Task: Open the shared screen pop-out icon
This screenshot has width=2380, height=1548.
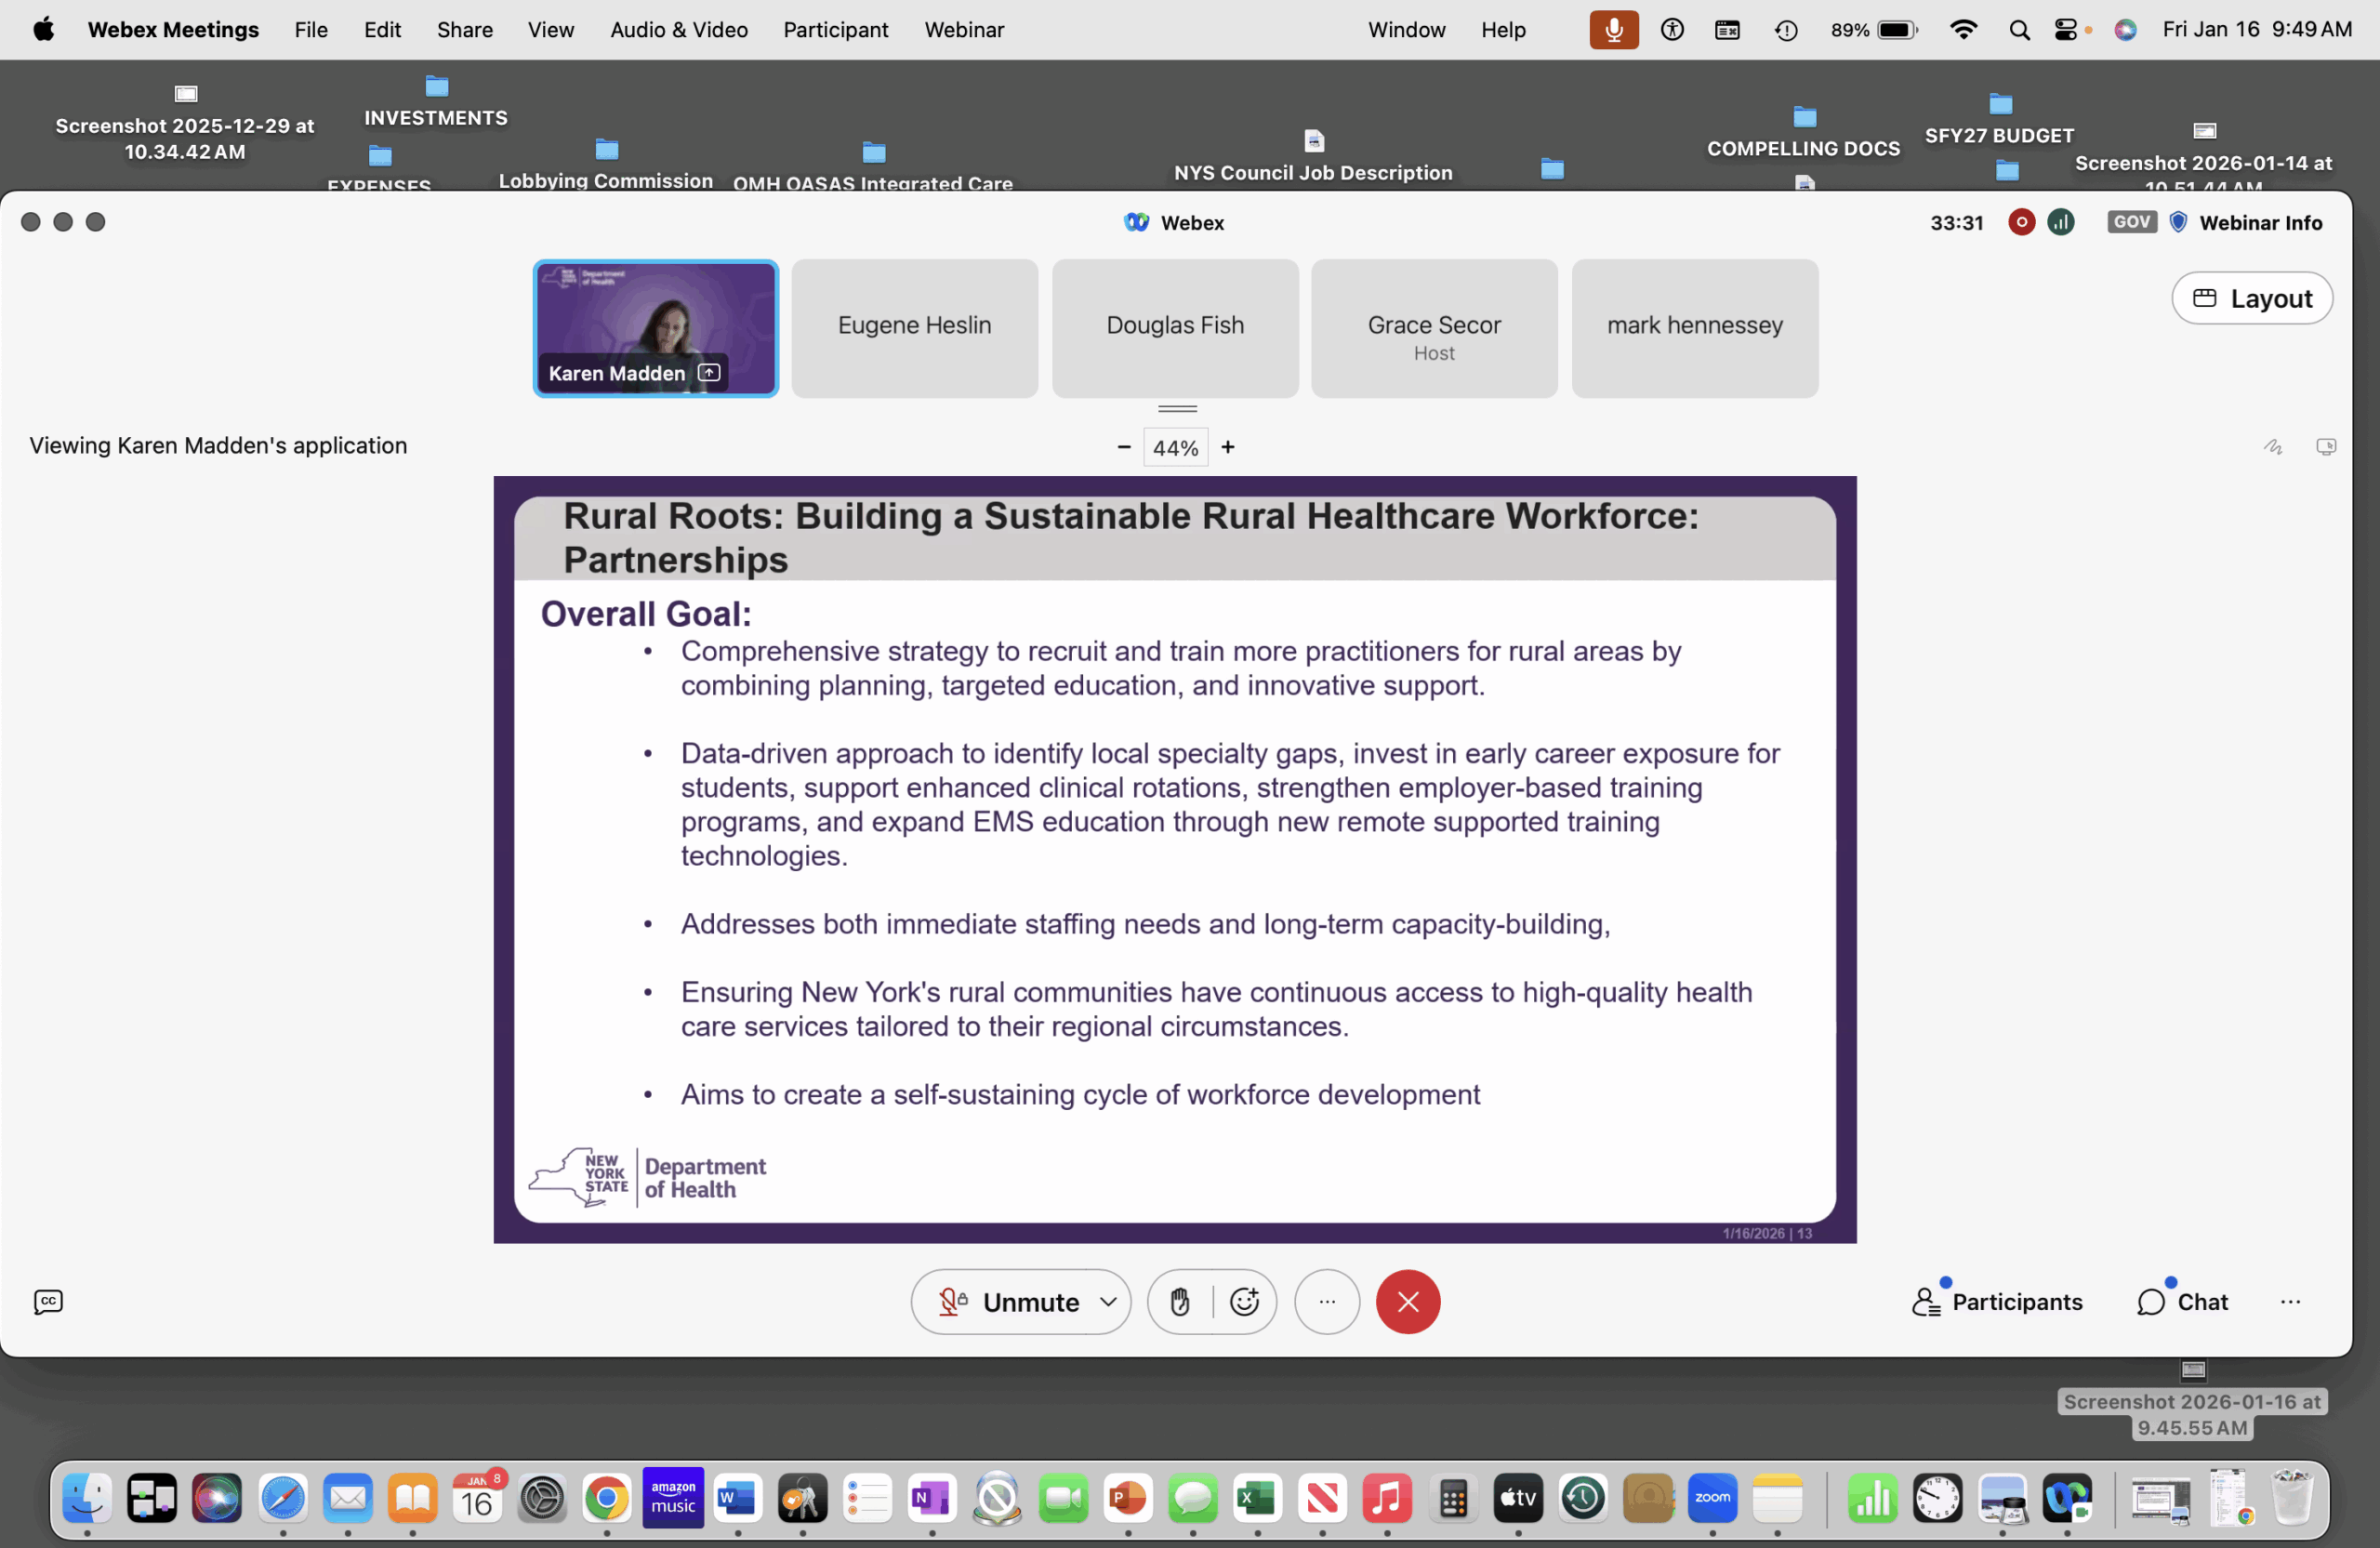Action: 2326,447
